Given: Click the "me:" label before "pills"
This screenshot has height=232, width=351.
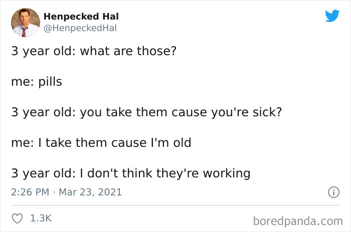Looking at the screenshot, I should coord(22,82).
